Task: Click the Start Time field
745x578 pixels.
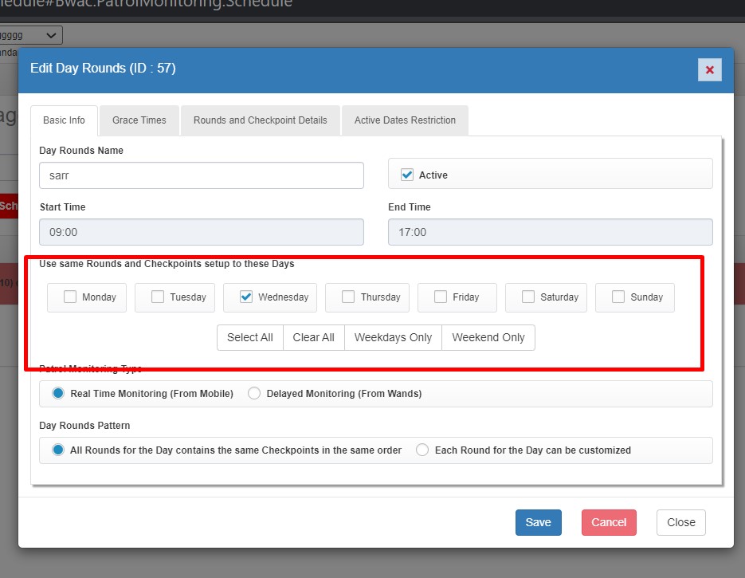Action: [201, 232]
